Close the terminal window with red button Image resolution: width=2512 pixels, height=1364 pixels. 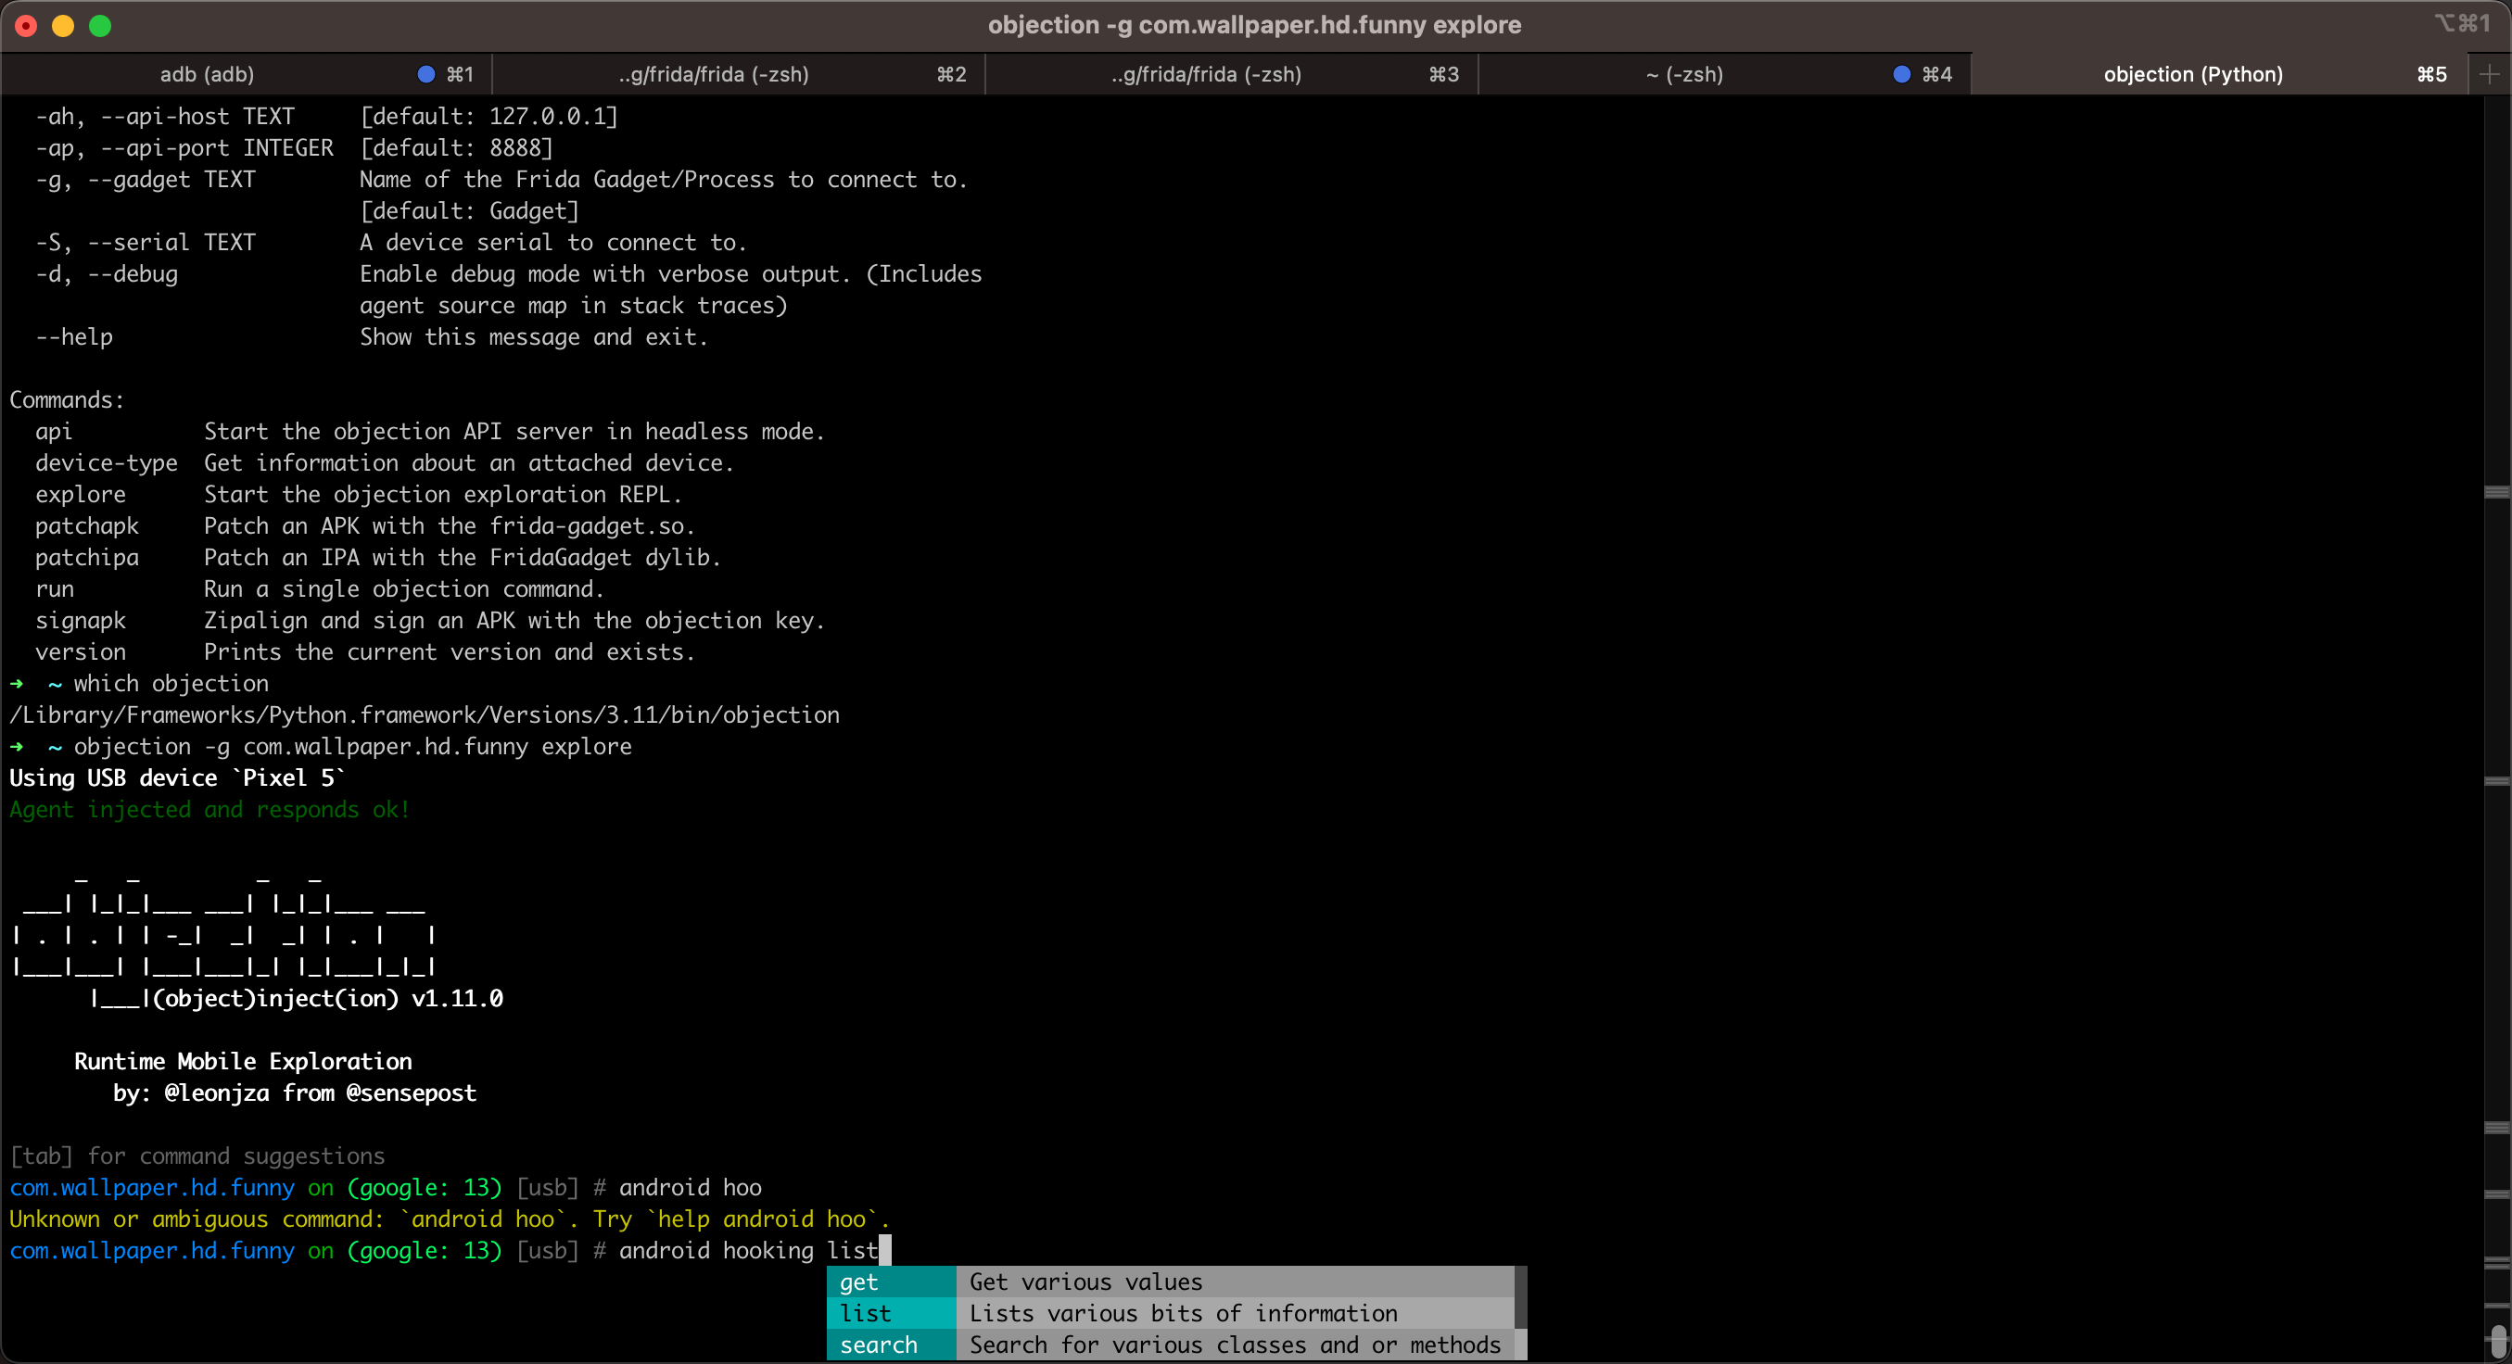[26, 25]
